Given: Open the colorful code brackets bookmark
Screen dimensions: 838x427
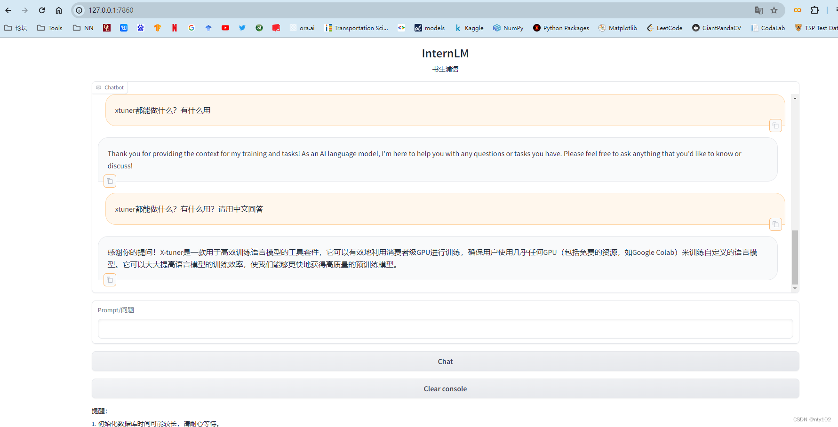Looking at the screenshot, I should coord(401,28).
